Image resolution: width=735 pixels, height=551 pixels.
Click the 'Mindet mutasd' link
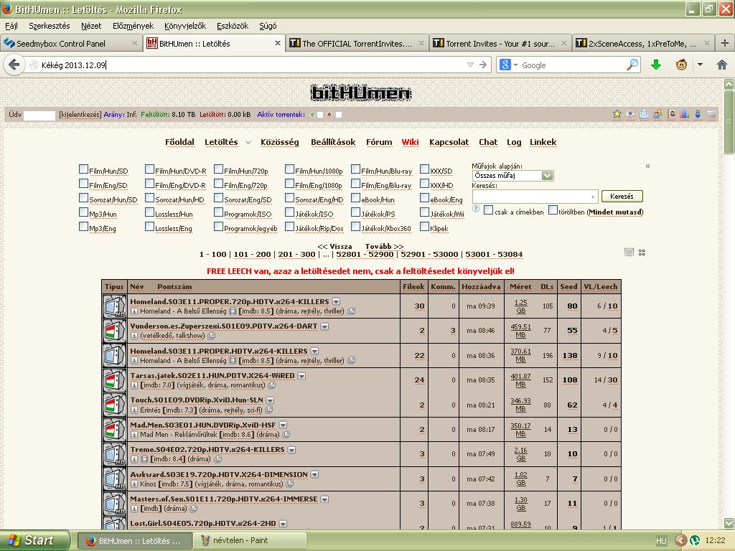(x=615, y=212)
